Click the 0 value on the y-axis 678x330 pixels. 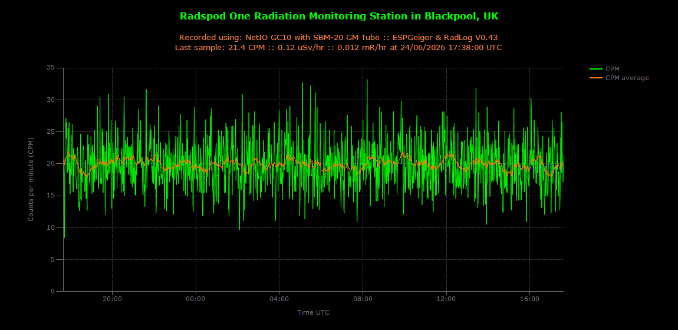(53, 292)
